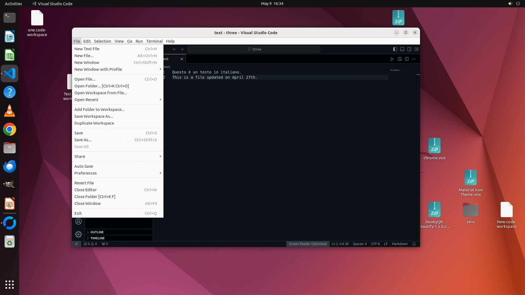Open the Manage gear icon

point(78,234)
